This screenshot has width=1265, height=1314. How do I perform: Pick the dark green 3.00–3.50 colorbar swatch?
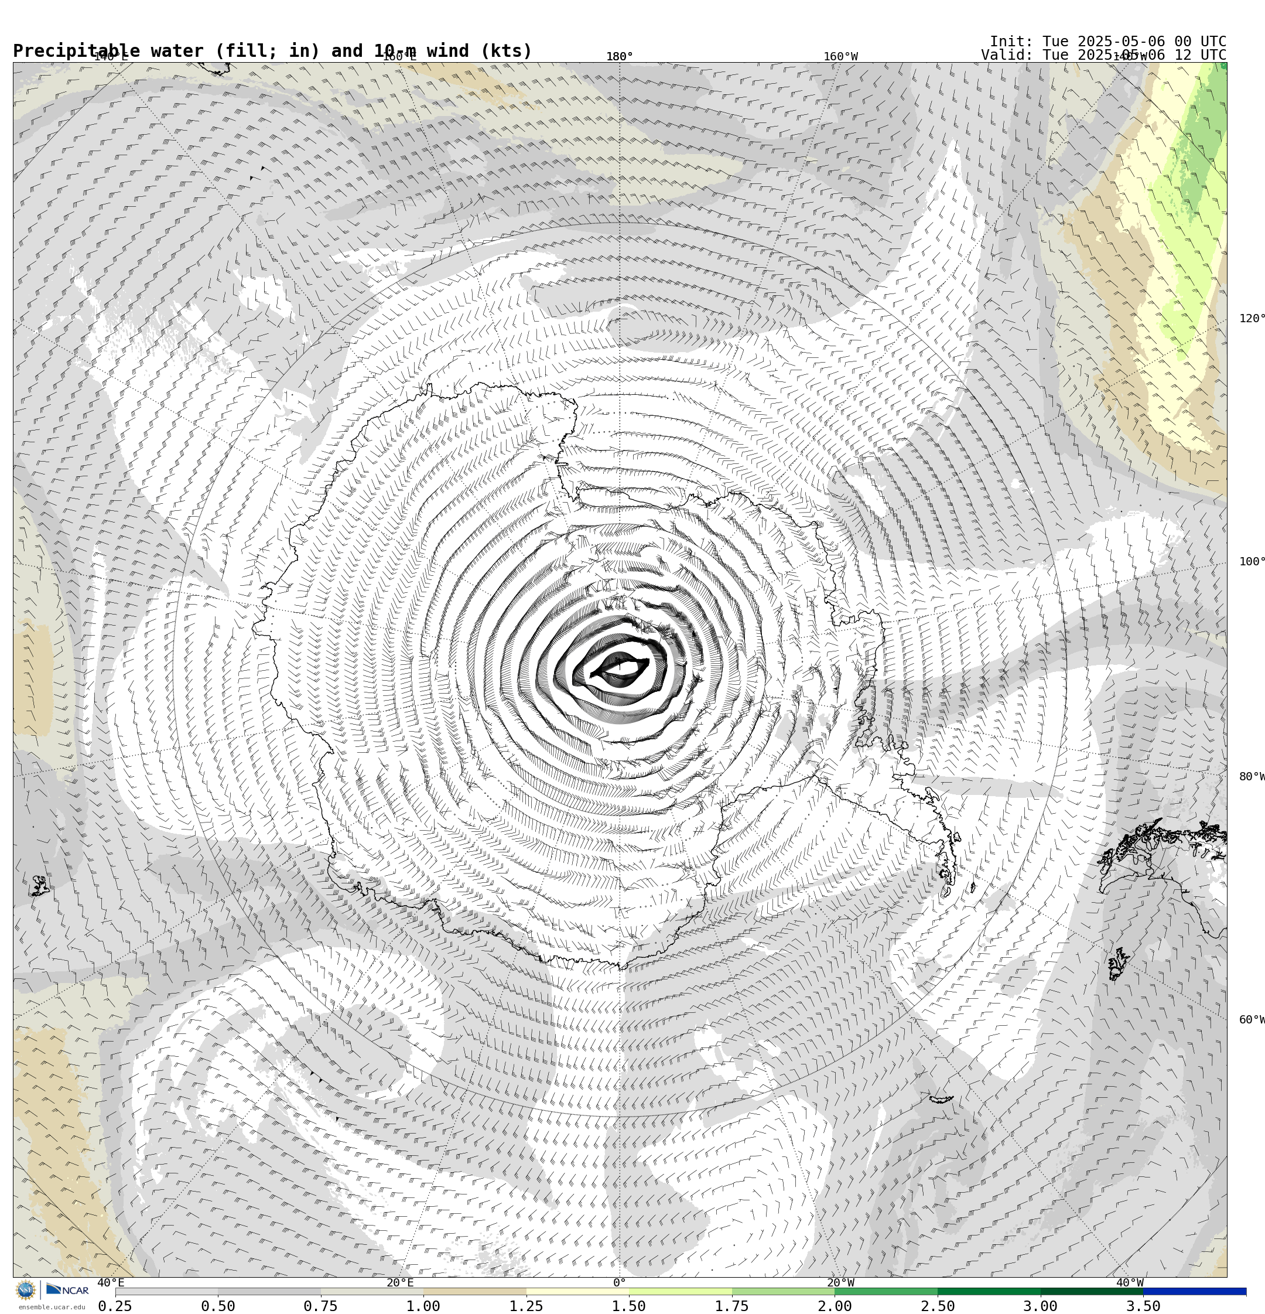1092,1291
